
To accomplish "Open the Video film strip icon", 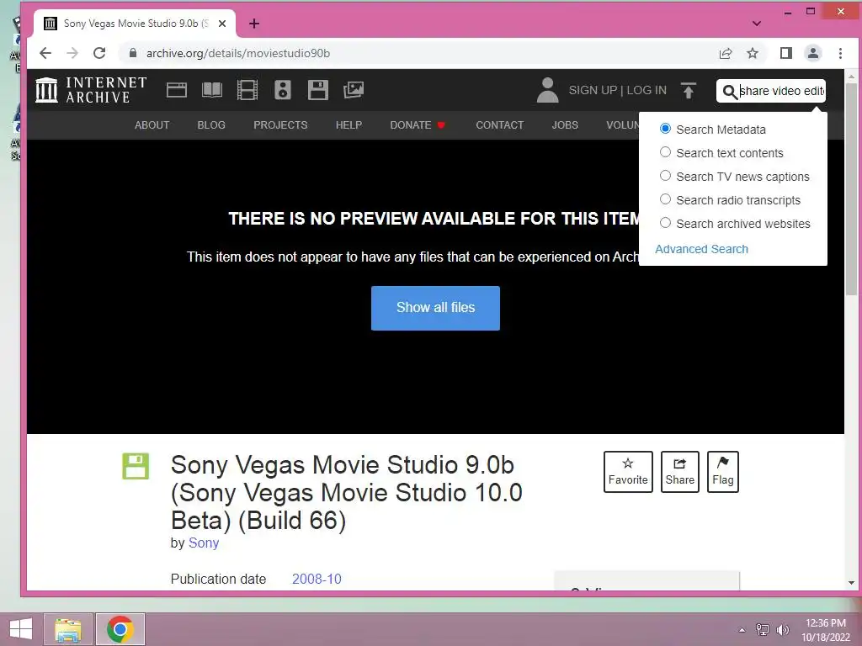I will pyautogui.click(x=247, y=90).
